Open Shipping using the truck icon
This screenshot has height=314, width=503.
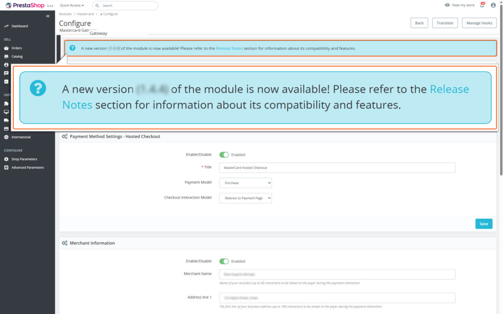point(6,120)
